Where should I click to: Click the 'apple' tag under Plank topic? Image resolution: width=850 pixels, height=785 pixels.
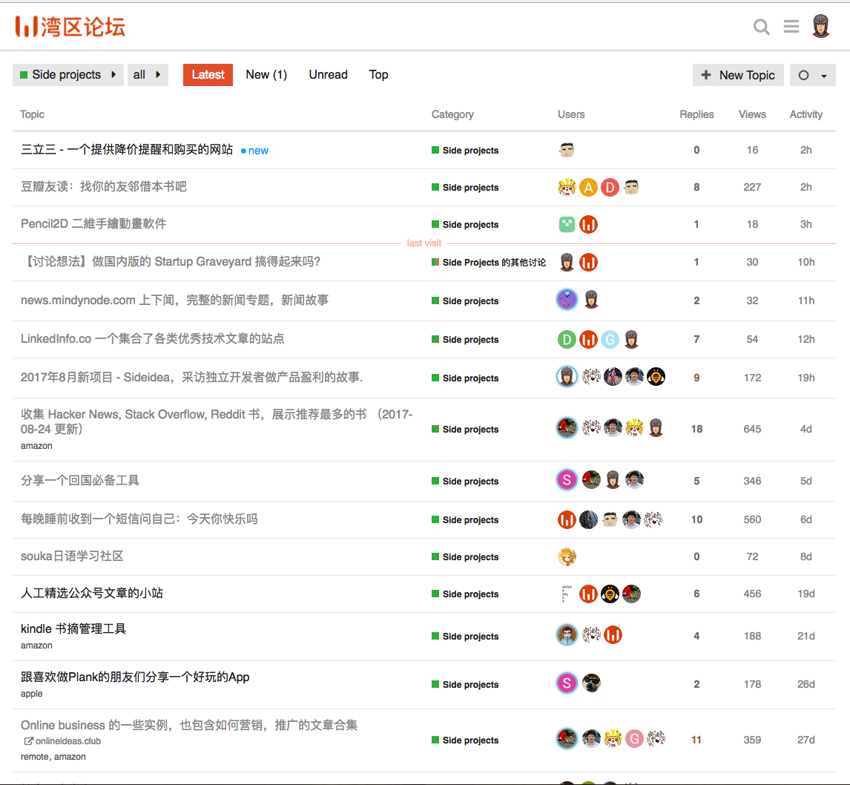tap(32, 694)
